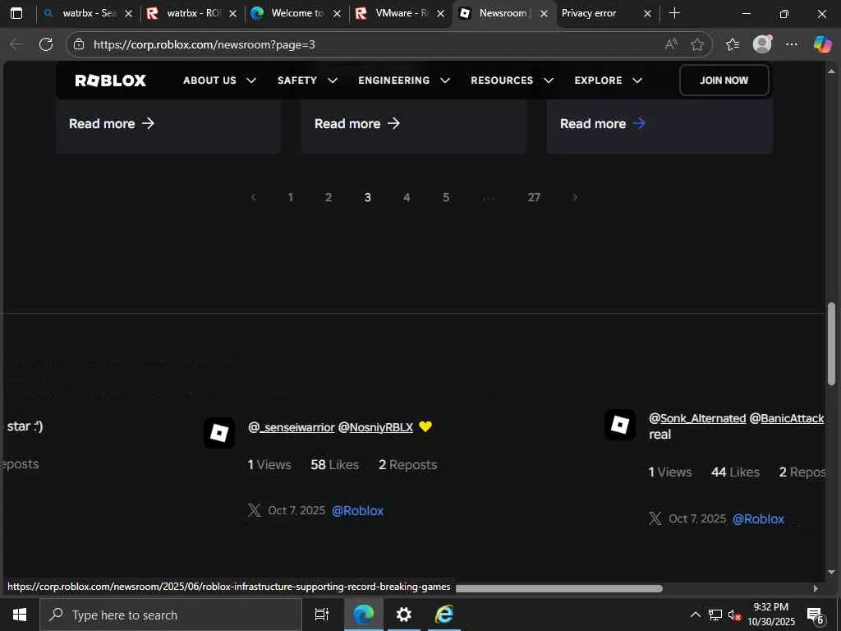The width and height of the screenshot is (841, 631).
Task: Close the Privacy error tab
Action: click(x=647, y=14)
